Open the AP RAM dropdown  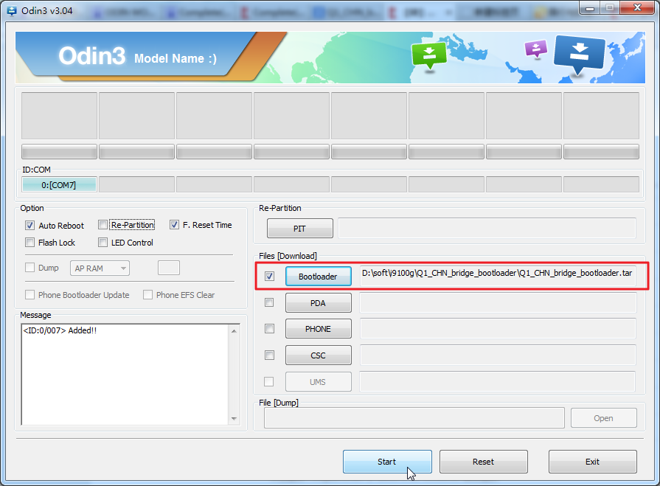(100, 268)
